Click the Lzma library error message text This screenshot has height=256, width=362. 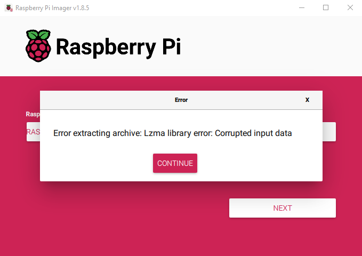[x=172, y=133]
